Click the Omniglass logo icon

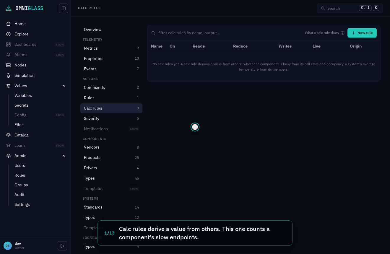pos(9,8)
